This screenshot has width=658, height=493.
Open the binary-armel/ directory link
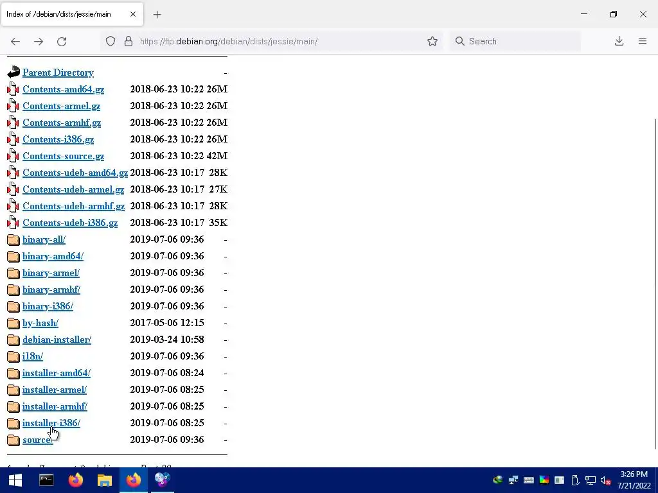(x=51, y=273)
